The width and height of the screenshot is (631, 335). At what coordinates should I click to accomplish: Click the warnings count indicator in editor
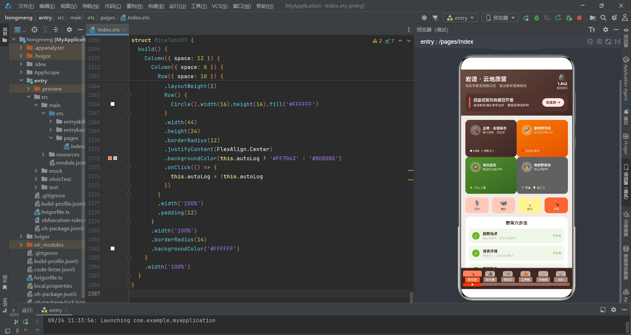pyautogui.click(x=377, y=41)
